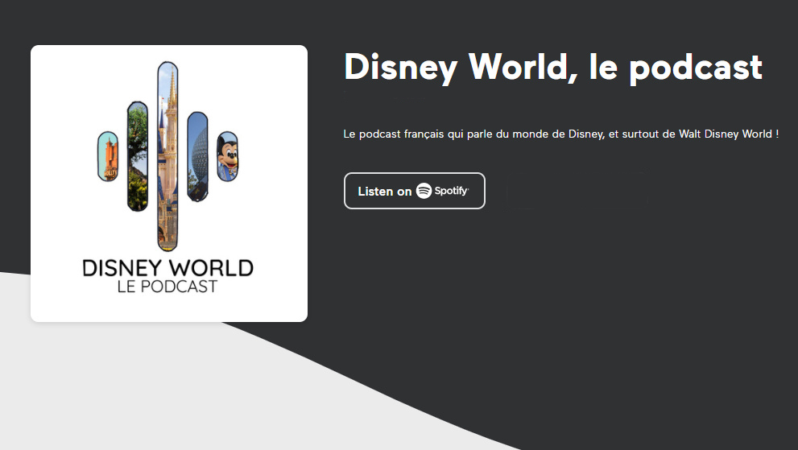Click the word 'podcast' in the main title
This screenshot has height=450, width=798.
click(695, 68)
